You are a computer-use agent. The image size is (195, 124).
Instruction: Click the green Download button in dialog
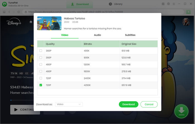(128, 104)
